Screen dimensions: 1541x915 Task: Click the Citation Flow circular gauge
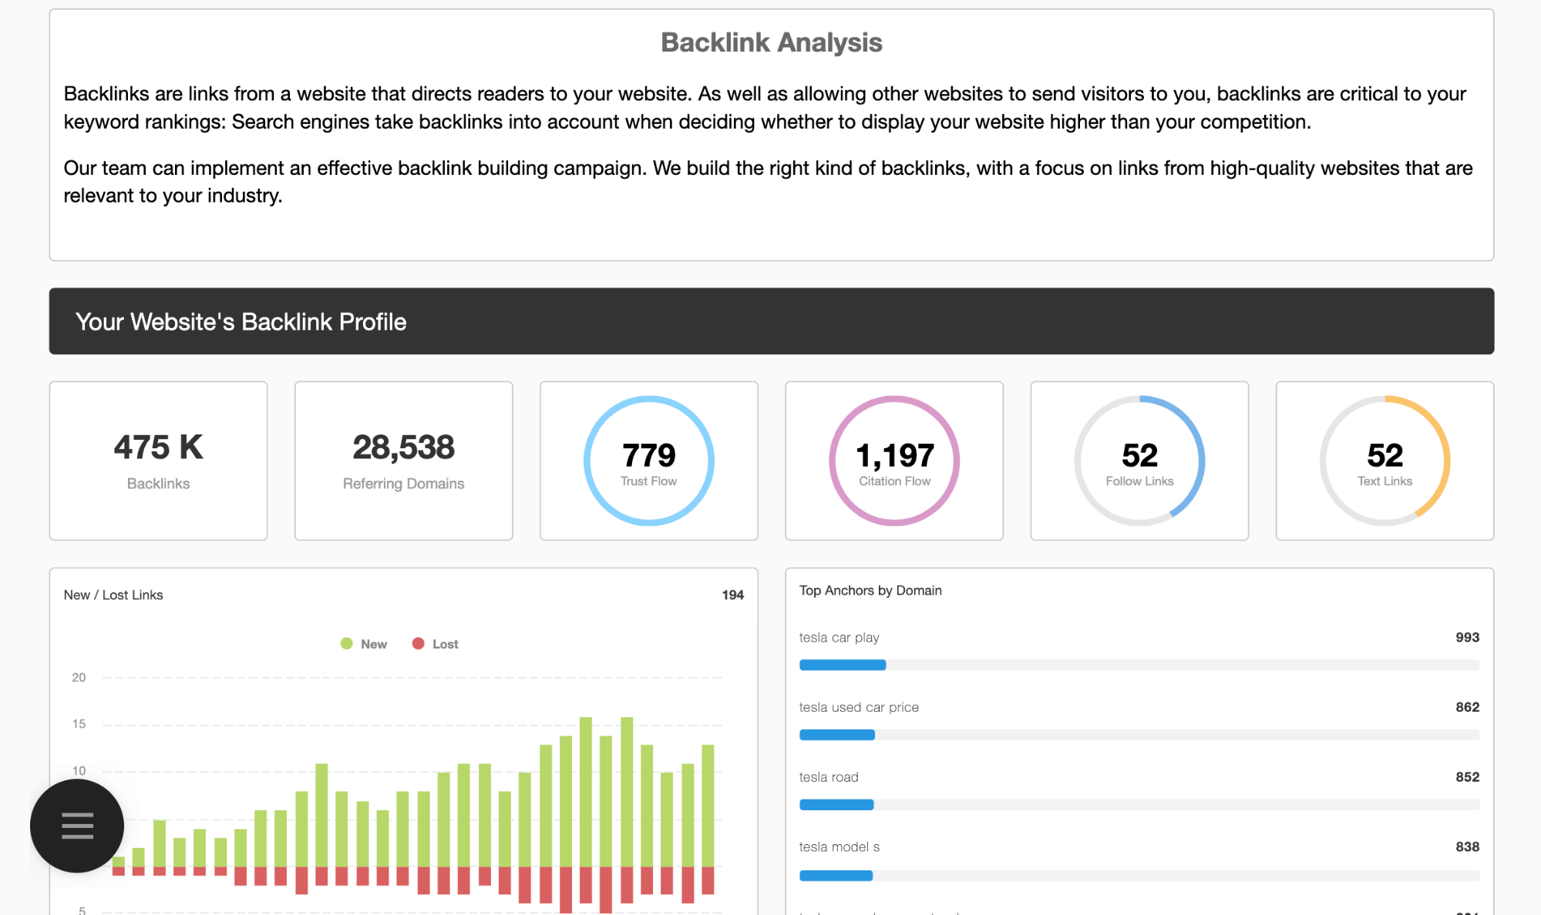tap(893, 461)
